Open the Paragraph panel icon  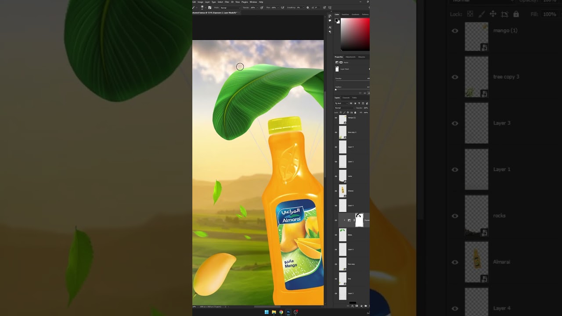330,32
